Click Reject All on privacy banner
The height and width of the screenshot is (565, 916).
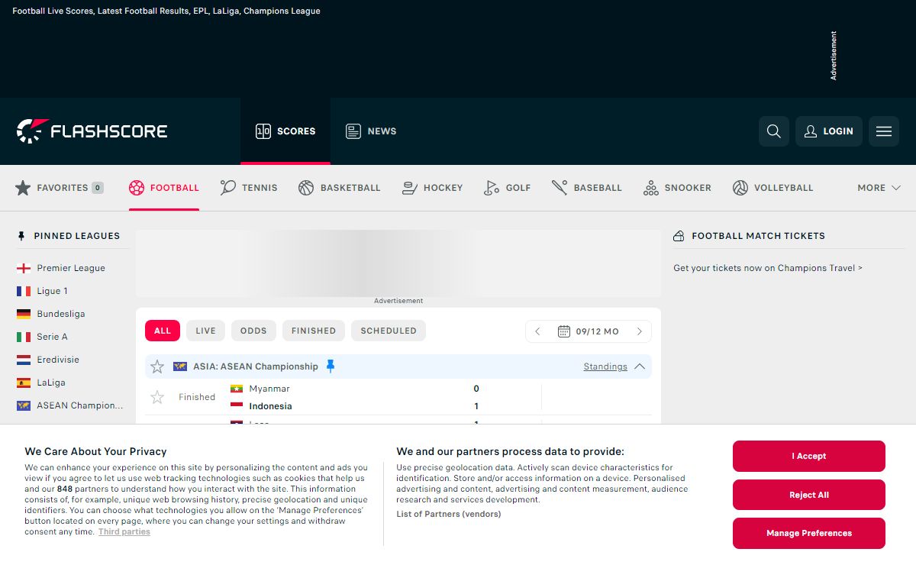point(809,495)
